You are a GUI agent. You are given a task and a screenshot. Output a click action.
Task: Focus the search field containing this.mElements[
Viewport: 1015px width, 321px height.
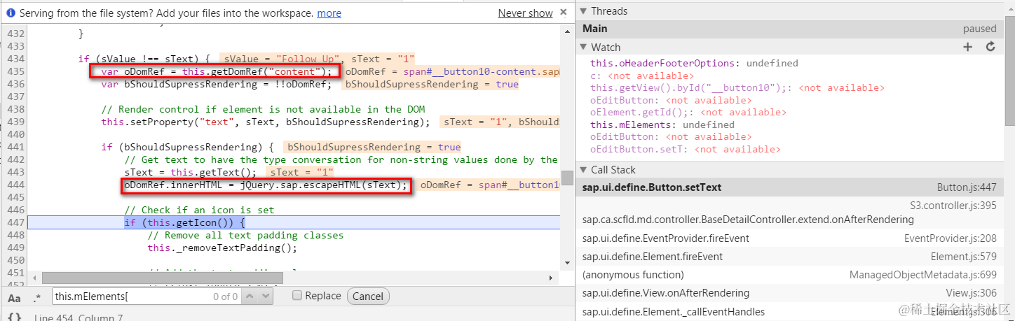tap(146, 297)
